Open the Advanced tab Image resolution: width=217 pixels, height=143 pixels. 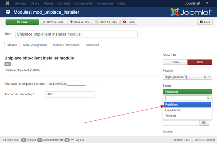(x=92, y=45)
